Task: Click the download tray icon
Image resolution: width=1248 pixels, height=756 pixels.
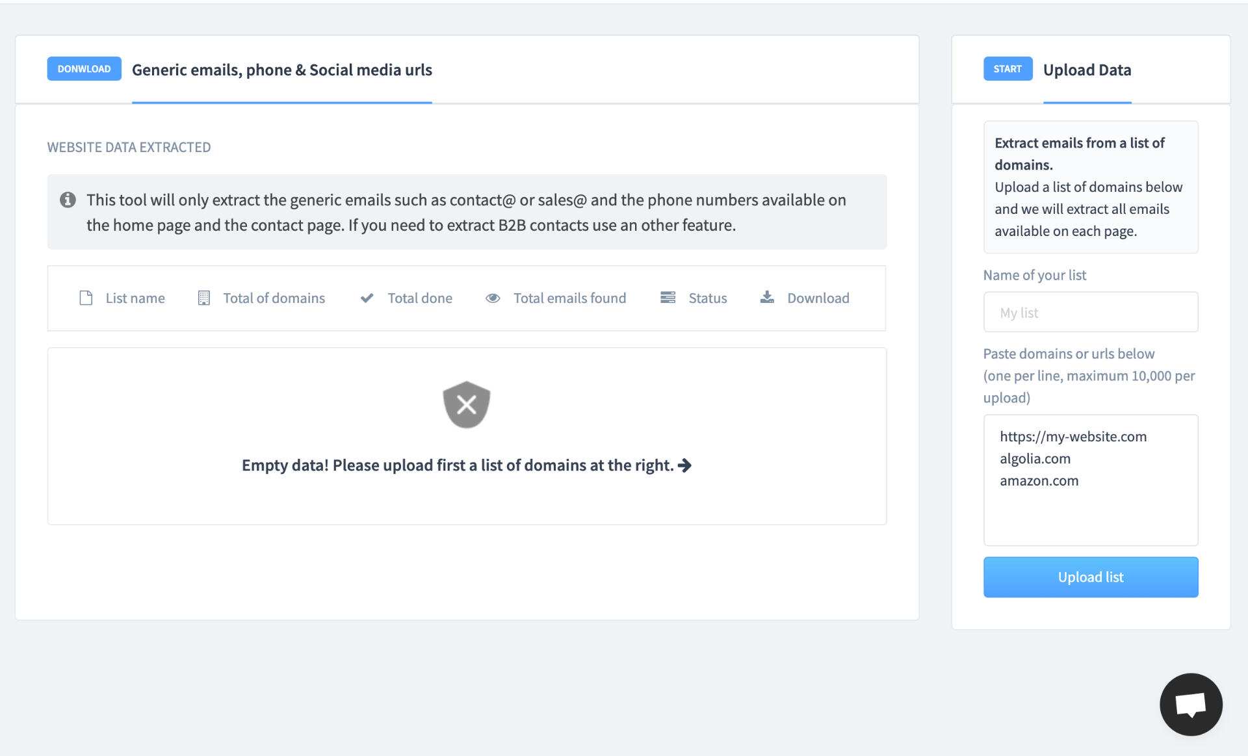Action: click(x=767, y=297)
